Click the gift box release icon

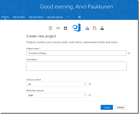(x=65, y=28)
